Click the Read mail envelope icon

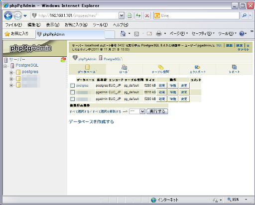[149, 34]
